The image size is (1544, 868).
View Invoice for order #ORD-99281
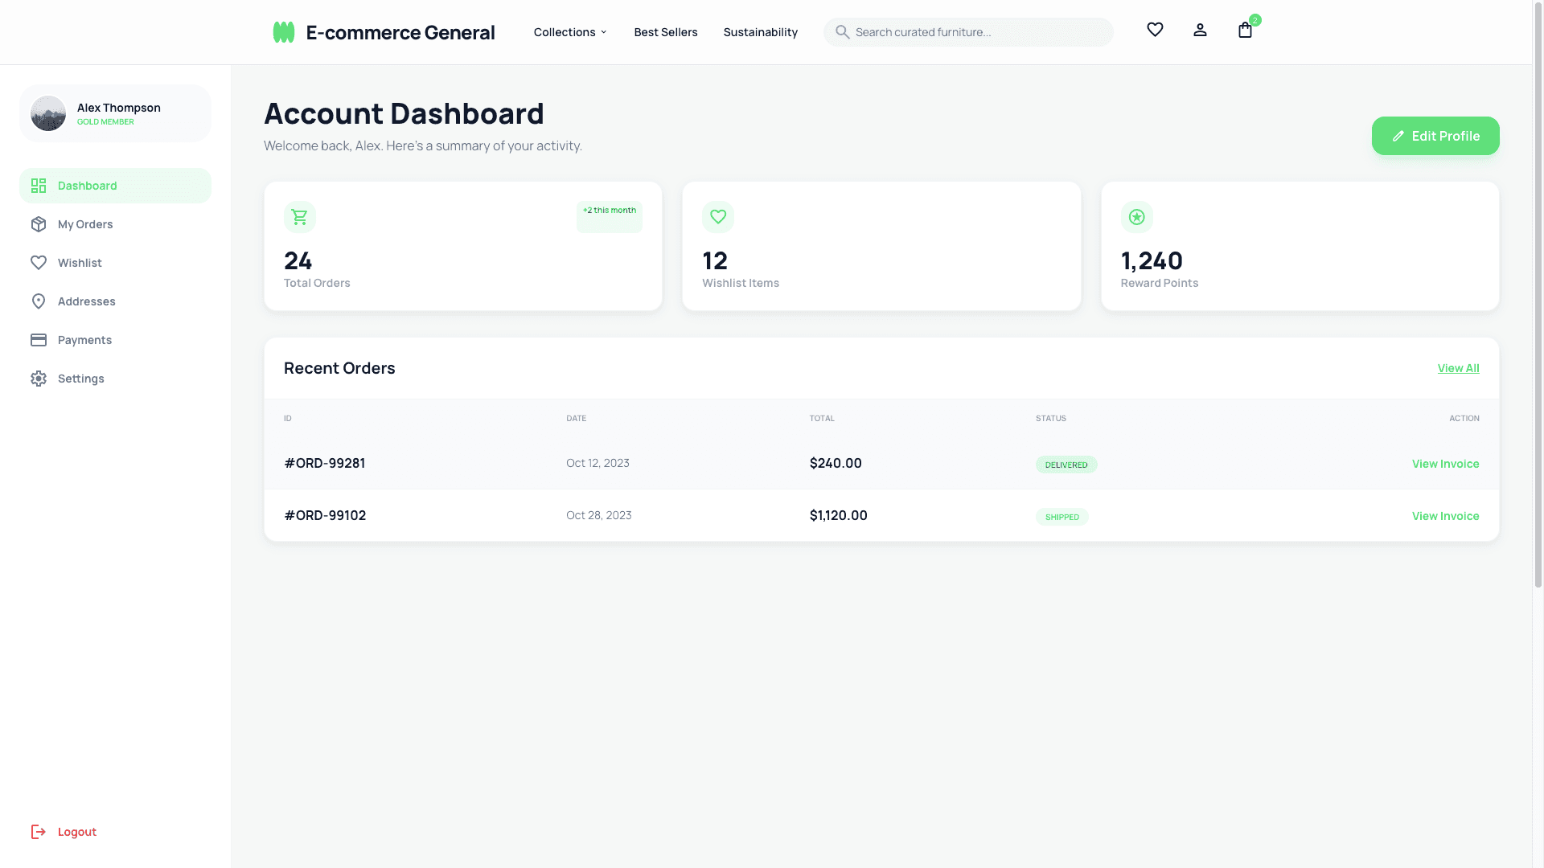[1445, 464]
